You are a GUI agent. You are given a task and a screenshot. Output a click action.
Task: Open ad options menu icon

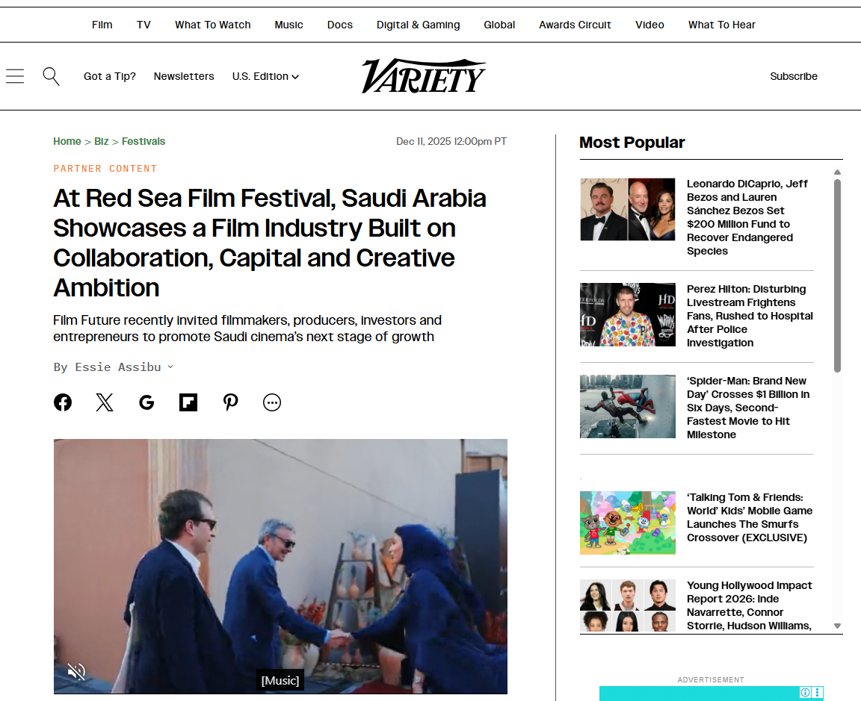[817, 692]
